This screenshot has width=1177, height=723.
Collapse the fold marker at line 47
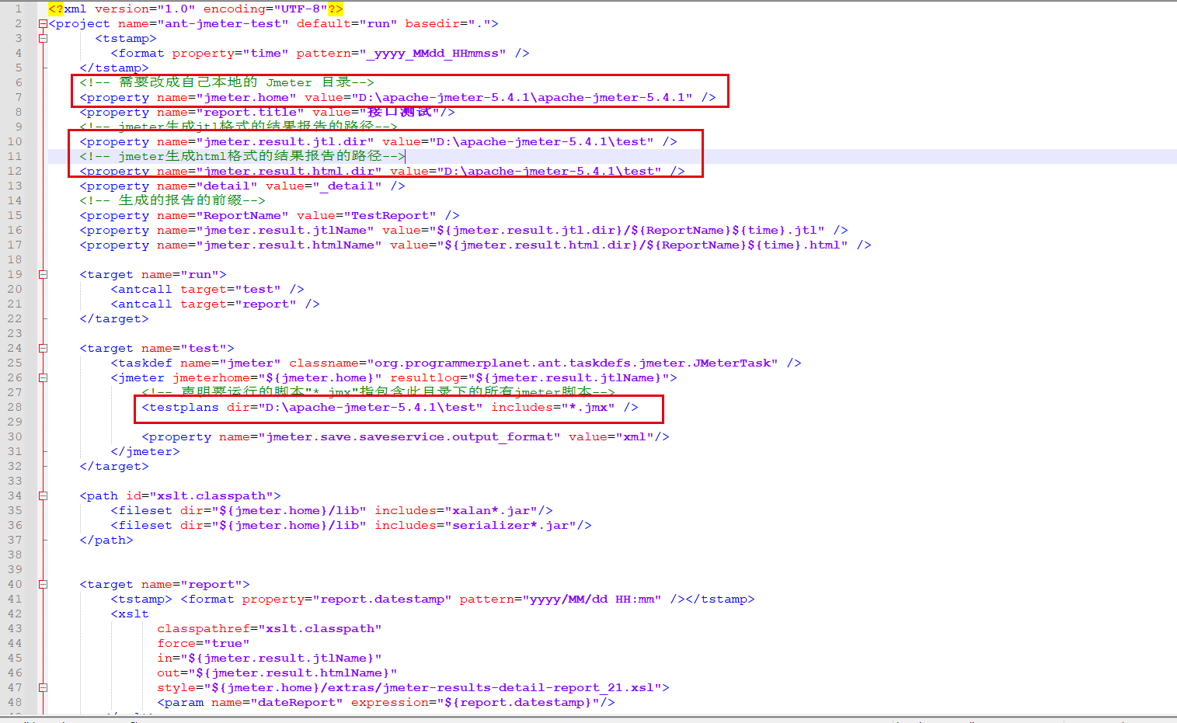(43, 687)
